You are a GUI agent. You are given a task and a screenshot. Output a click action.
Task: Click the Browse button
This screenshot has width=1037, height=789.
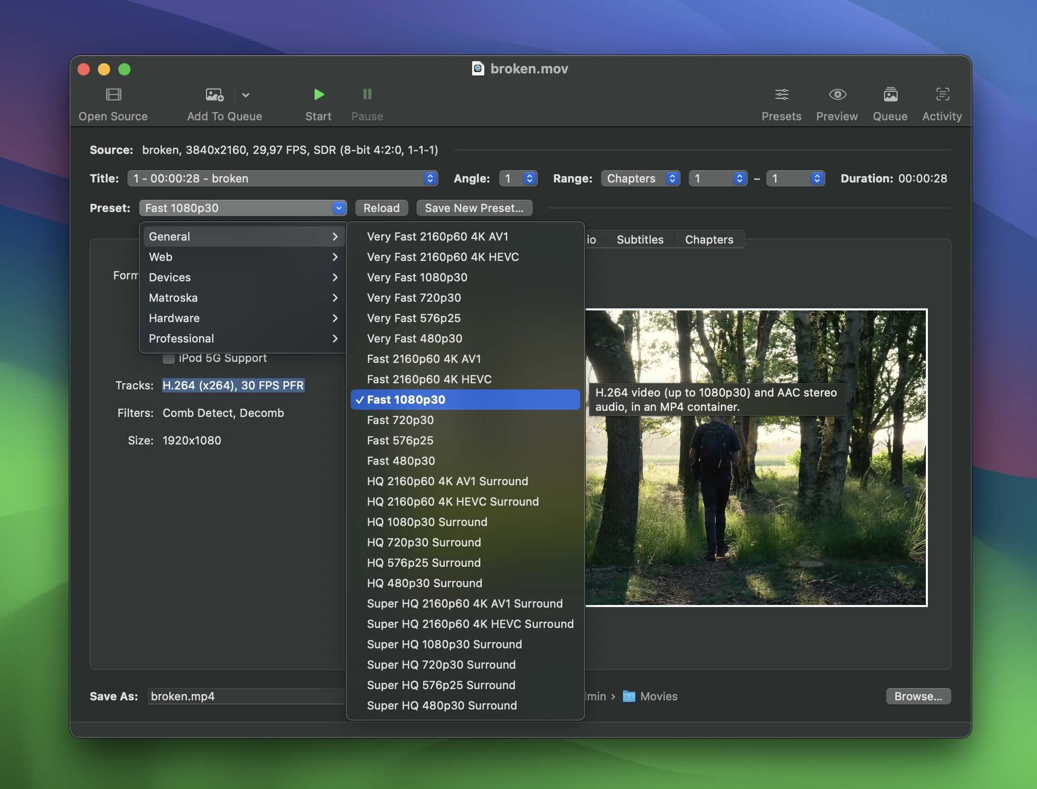click(918, 696)
